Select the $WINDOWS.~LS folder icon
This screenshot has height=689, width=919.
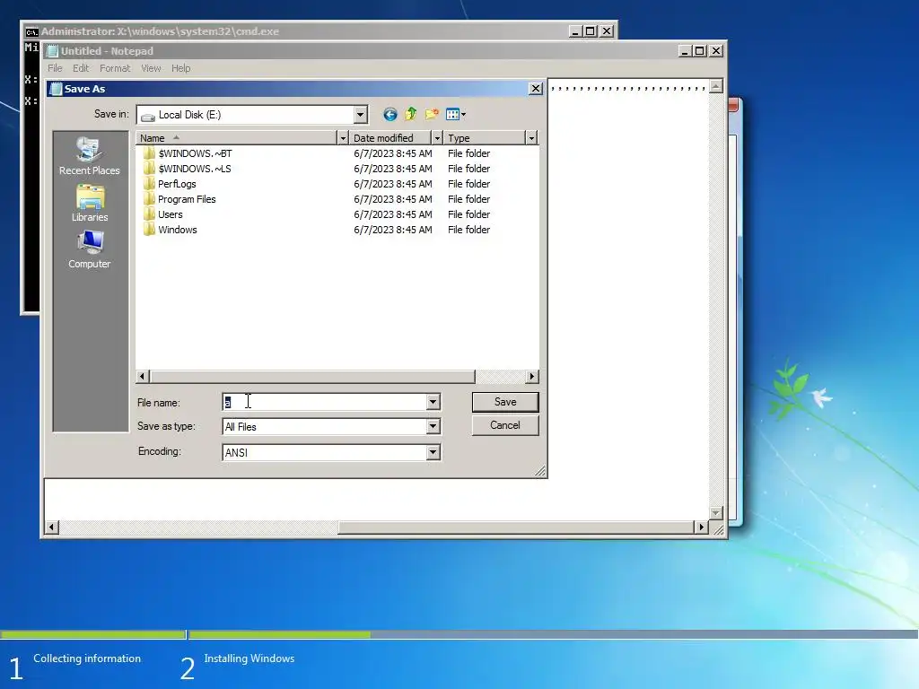tap(149, 169)
